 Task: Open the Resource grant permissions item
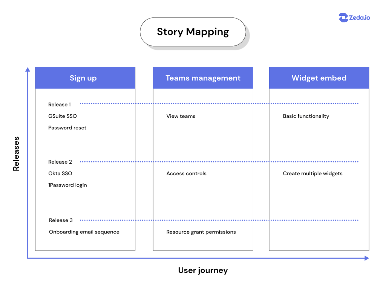201,232
